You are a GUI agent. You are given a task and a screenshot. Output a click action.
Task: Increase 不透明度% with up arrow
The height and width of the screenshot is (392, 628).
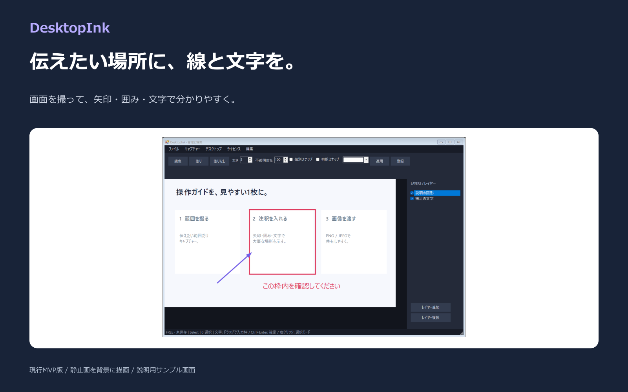tap(285, 158)
